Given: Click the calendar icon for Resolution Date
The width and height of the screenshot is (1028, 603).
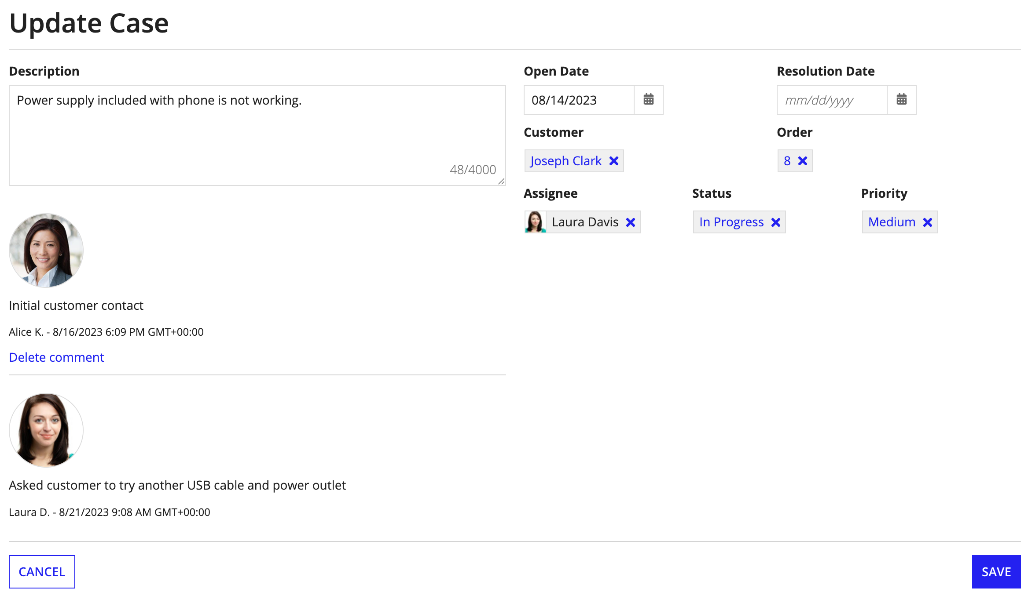Looking at the screenshot, I should [x=902, y=100].
